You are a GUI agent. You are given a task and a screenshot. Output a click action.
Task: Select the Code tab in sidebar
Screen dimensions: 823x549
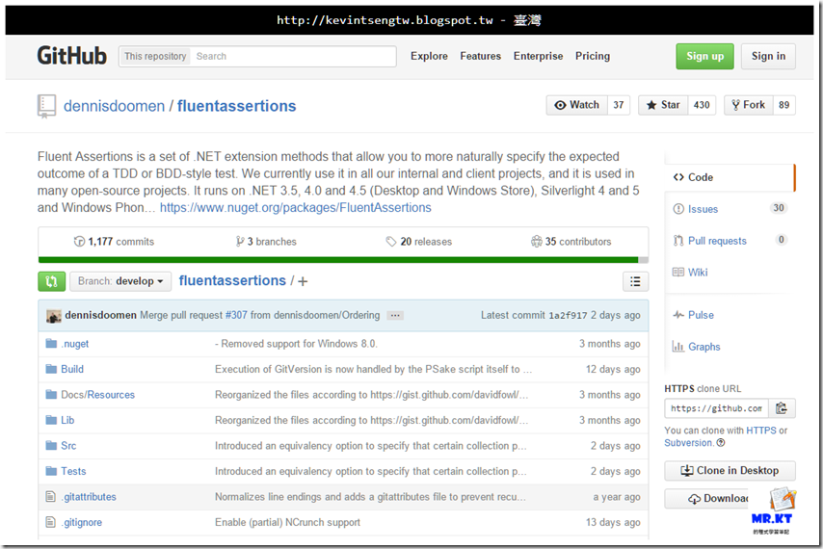[x=730, y=177]
